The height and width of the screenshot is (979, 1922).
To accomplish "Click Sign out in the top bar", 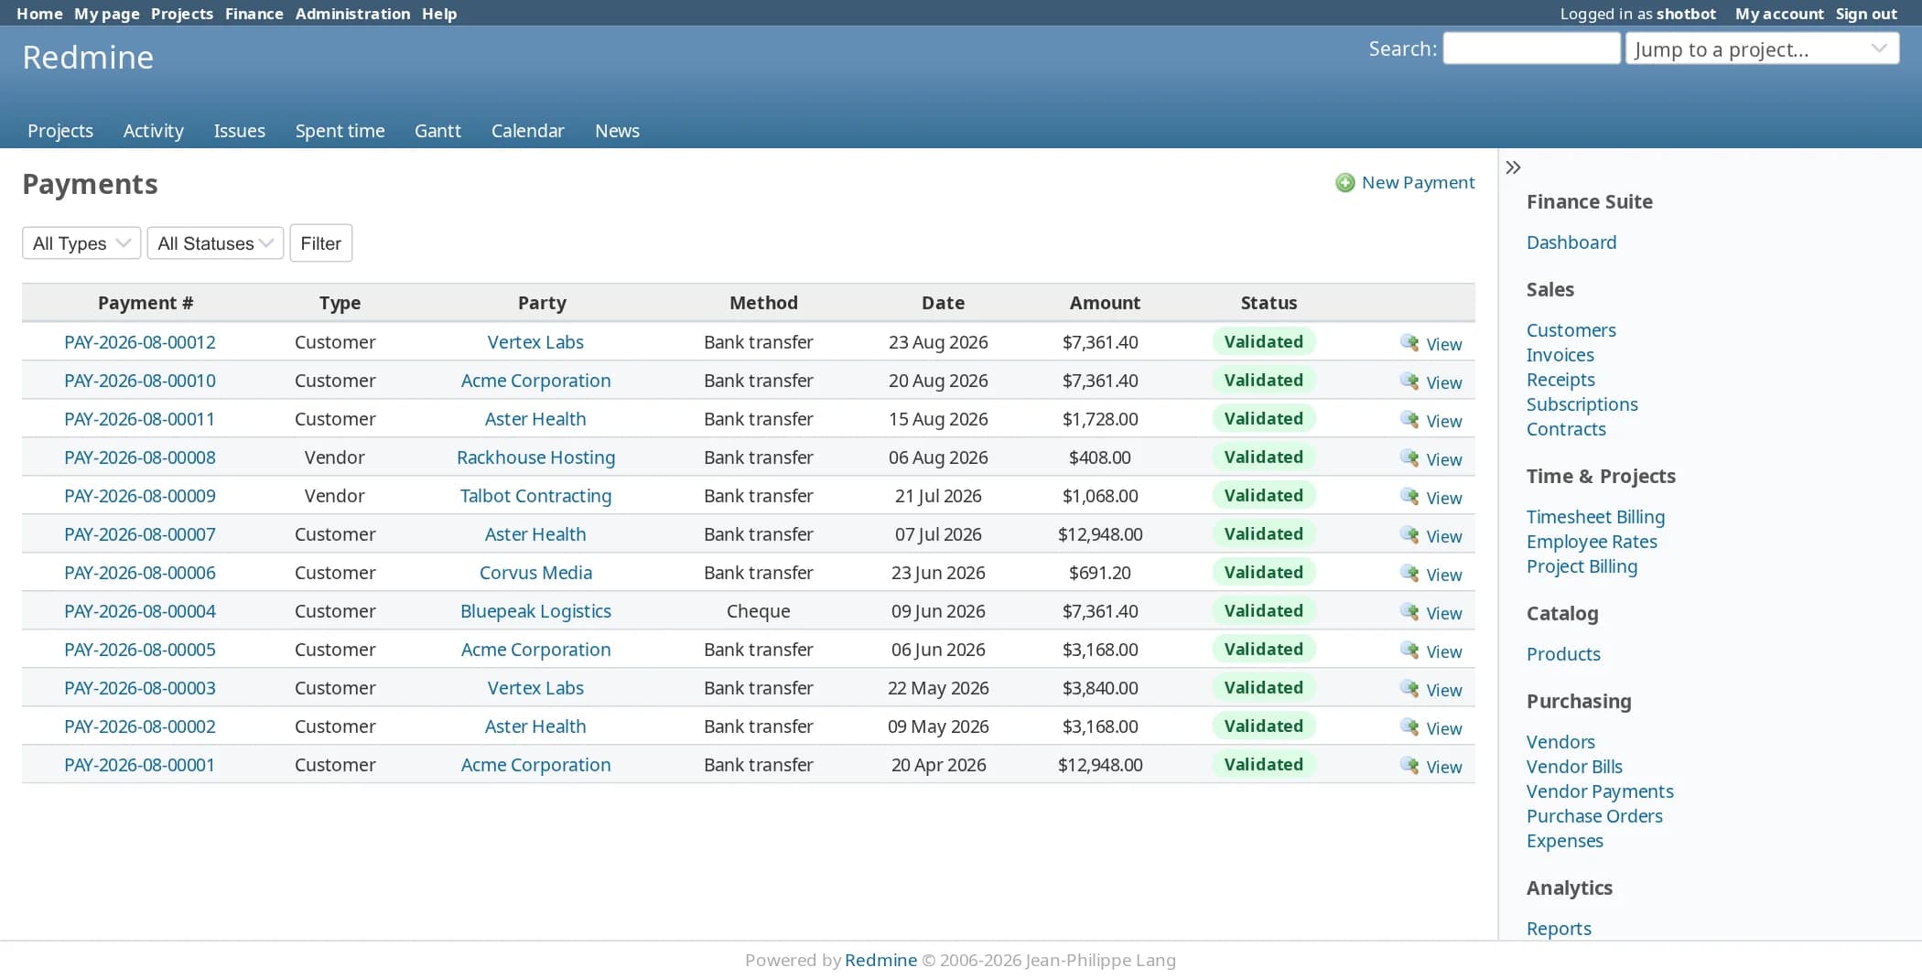I will [1866, 14].
